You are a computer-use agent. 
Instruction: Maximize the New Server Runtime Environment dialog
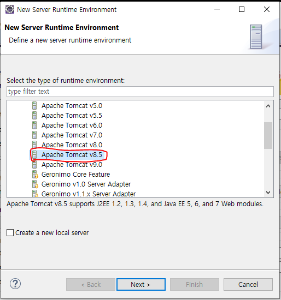(x=242, y=9)
